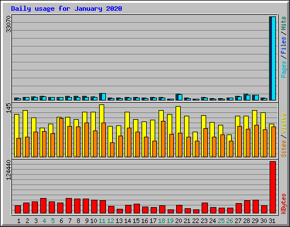
Task: Click the day 20 axis label
Action: [178, 221]
